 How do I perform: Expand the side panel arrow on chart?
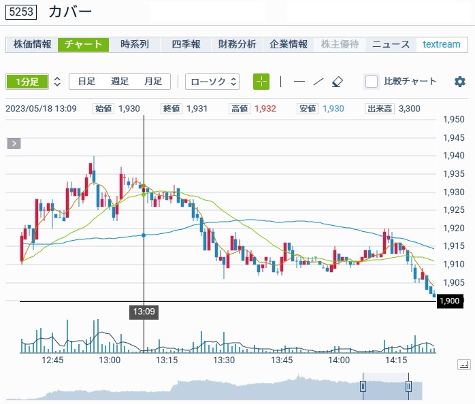point(14,144)
